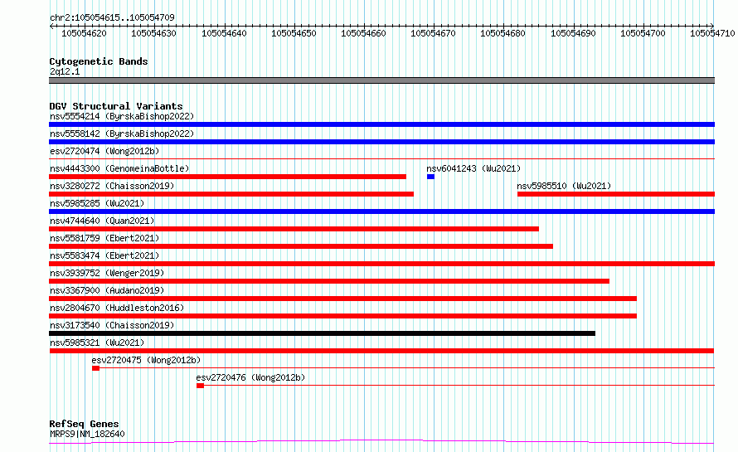Click the black bar under nsv3173540
This screenshot has width=738, height=452.
322,333
